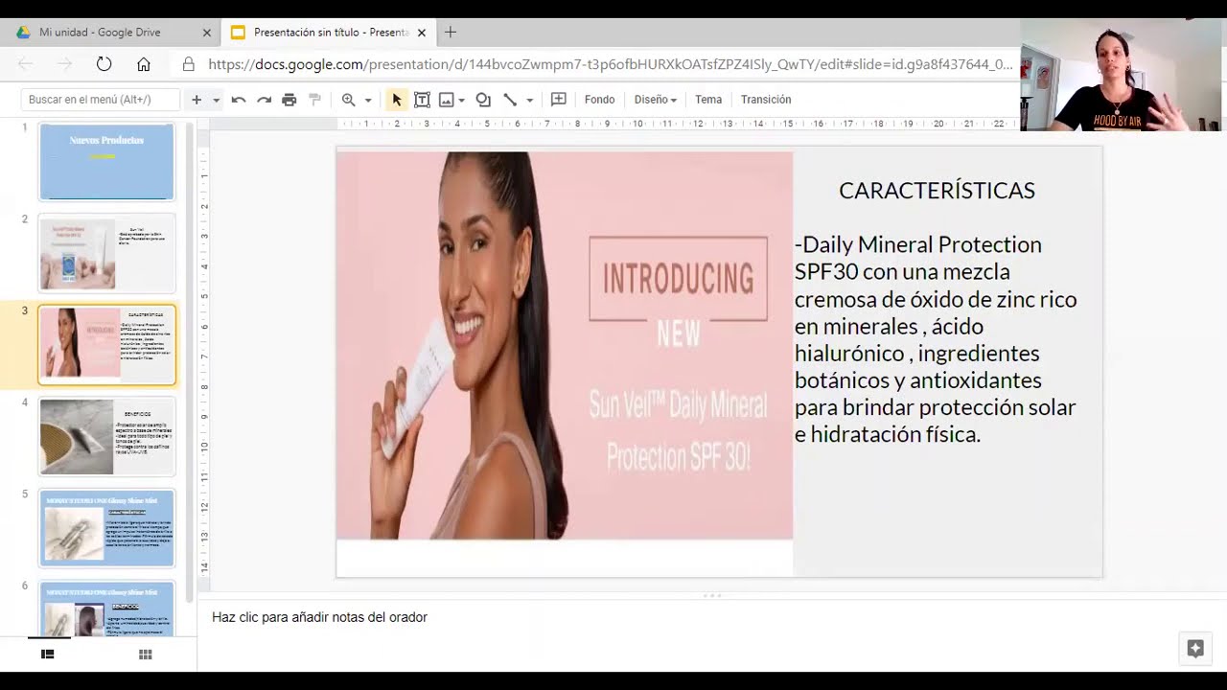This screenshot has height=690, width=1227.
Task: View site lock info icon
Action: [188, 64]
